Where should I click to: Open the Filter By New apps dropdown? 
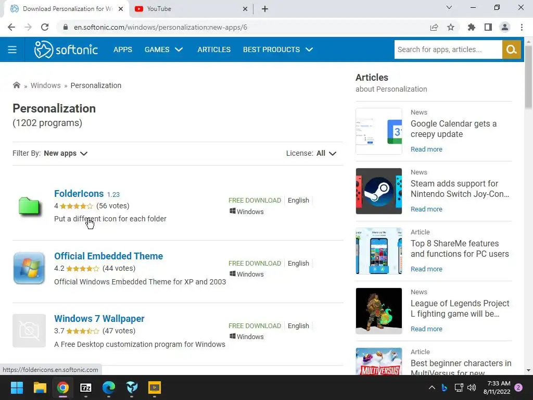(x=66, y=154)
